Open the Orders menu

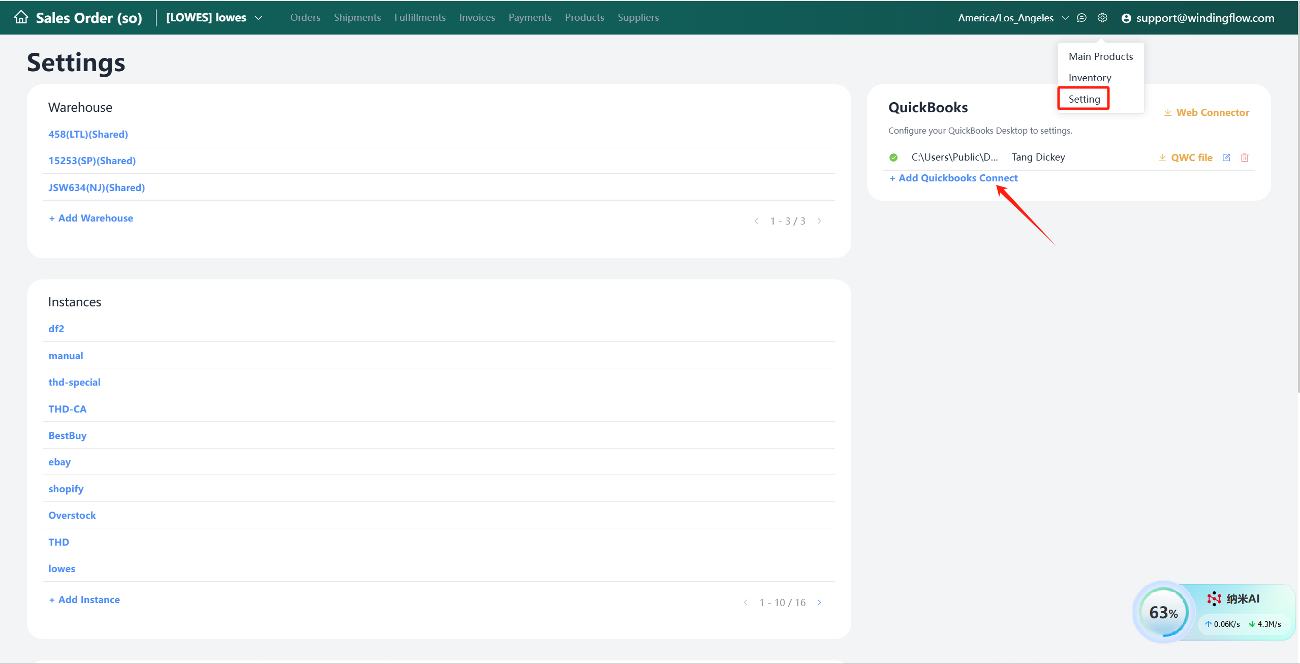(x=305, y=17)
